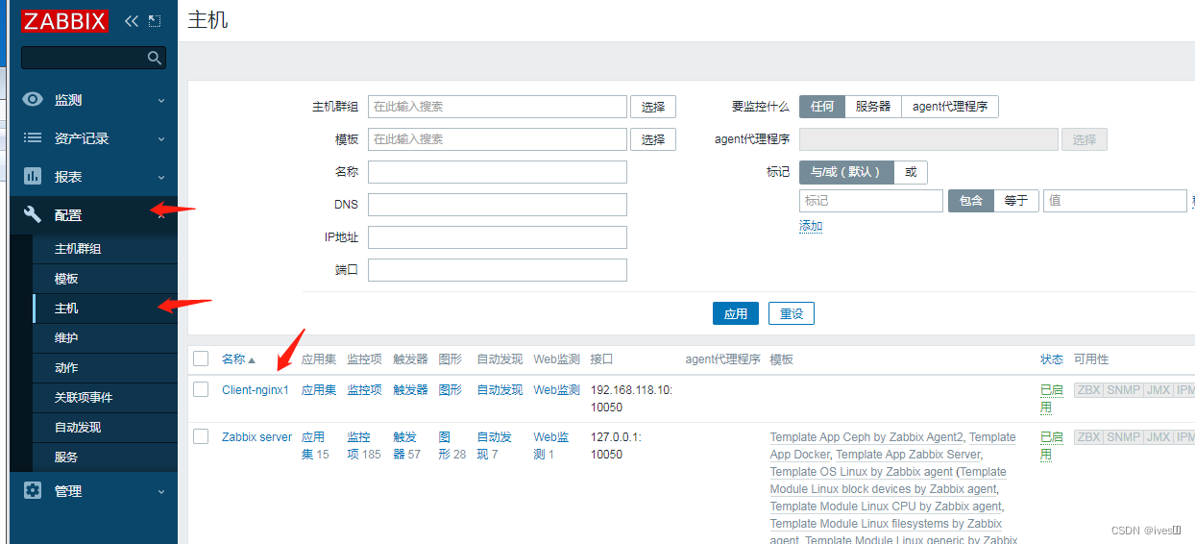Image resolution: width=1195 pixels, height=544 pixels.
Task: Tick the checkbox for Client-nginx1
Action: pos(201,389)
